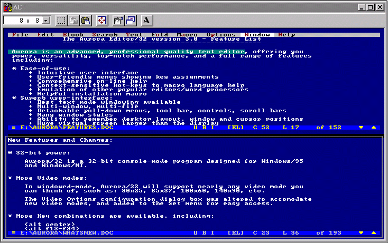
Task: Open the Search menu
Action: [105, 35]
